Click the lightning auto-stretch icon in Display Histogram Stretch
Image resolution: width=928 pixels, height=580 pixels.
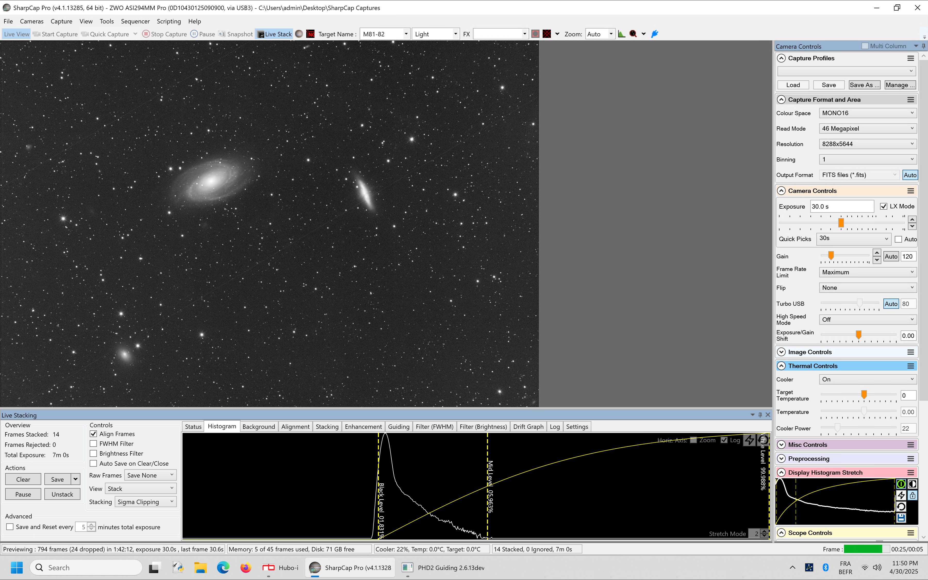point(901,496)
